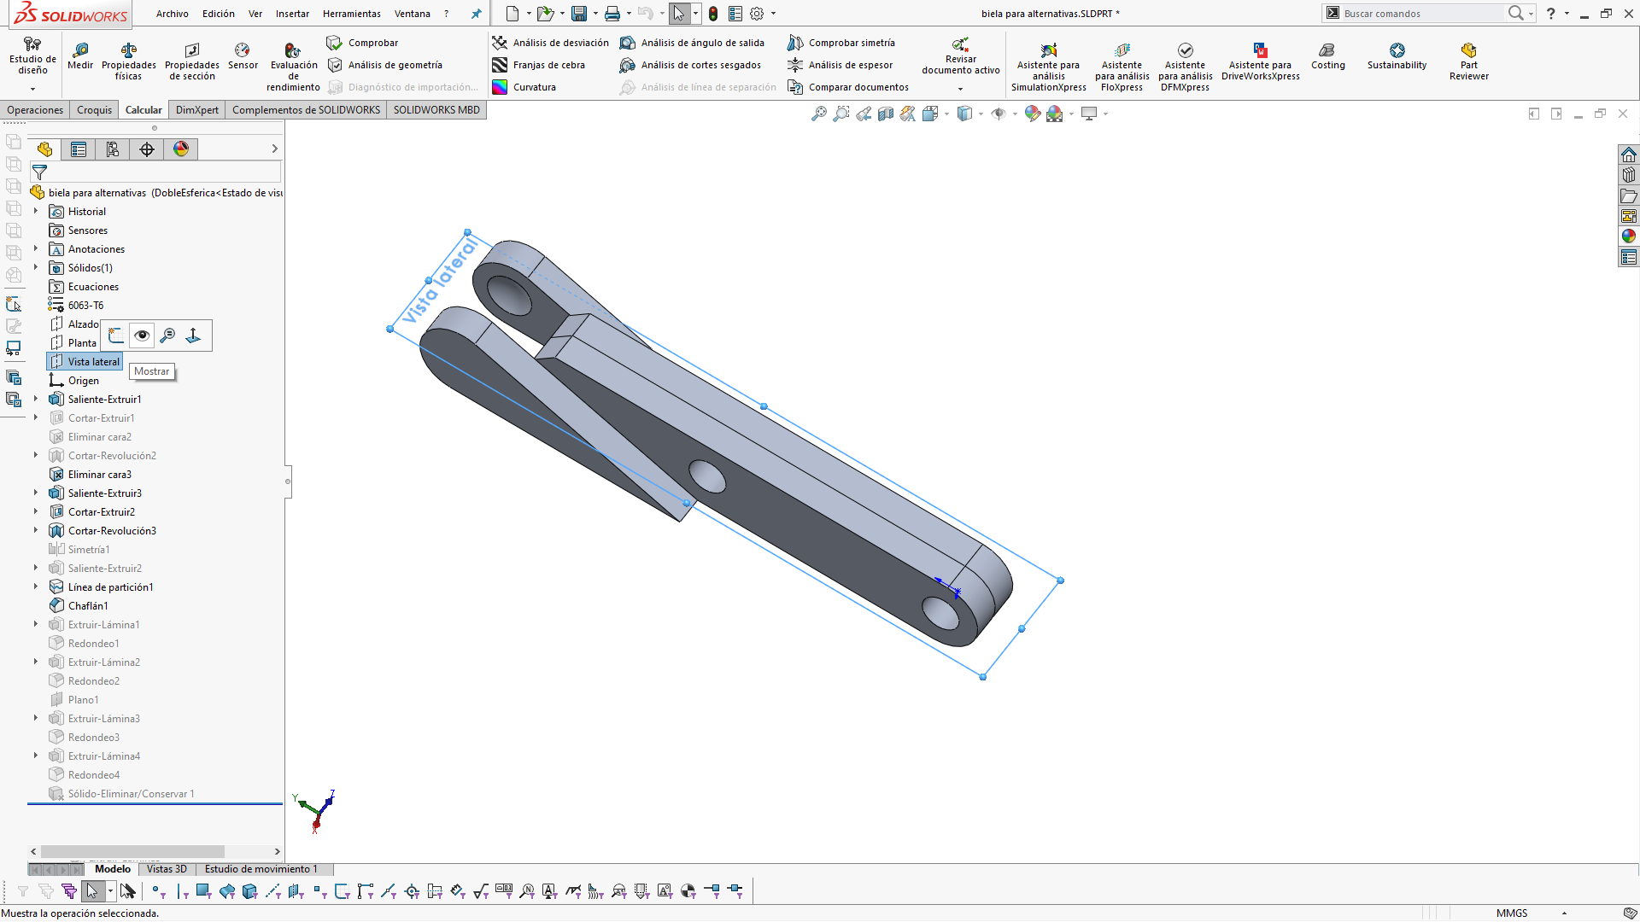Toggle the DisplayManager appearance tab
Screen dimensions: 1640x922
(x=181, y=149)
